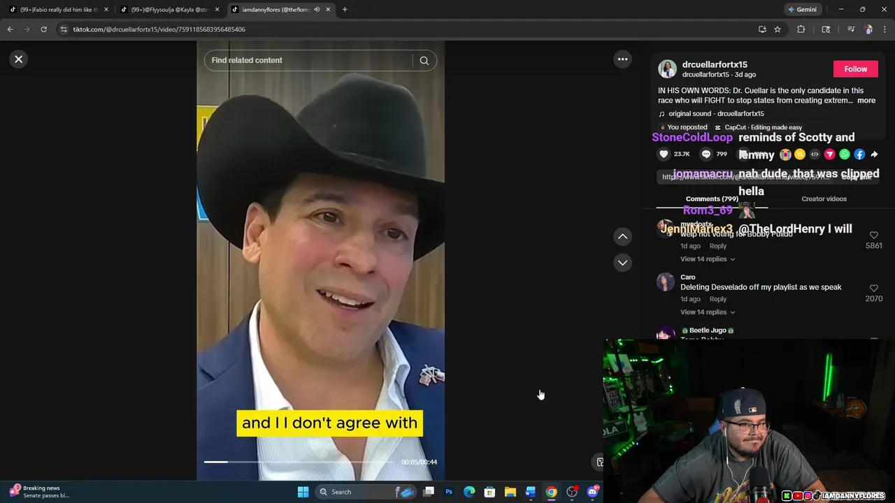
Task: Expand 14 replies under first comment
Action: pyautogui.click(x=707, y=259)
